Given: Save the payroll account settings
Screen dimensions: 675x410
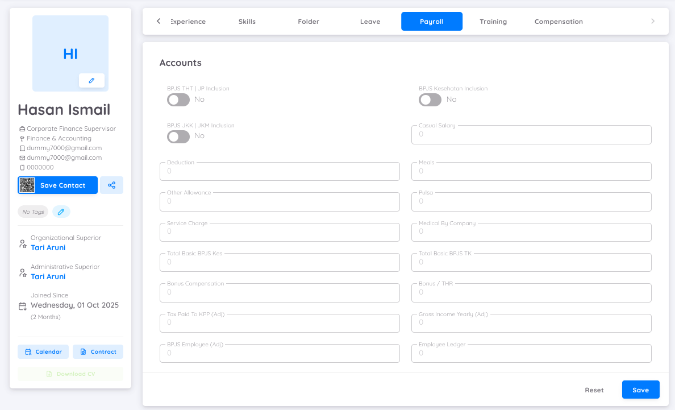Looking at the screenshot, I should click(640, 390).
